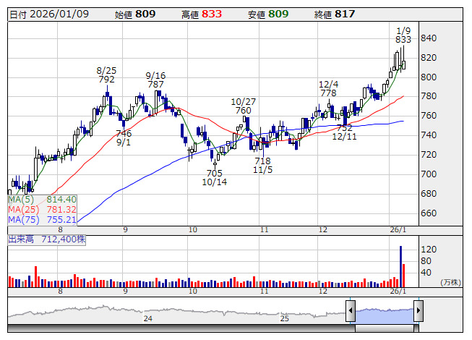Screen dimensions: 472x340
Task: Click the right range slider handle arrow
Action: [x=418, y=310]
